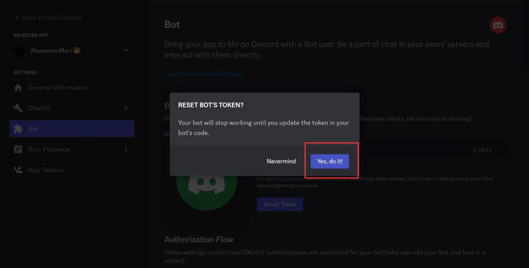529x268 pixels.
Task: Expand the OAuth2 submenu chevron
Action: pyautogui.click(x=126, y=108)
